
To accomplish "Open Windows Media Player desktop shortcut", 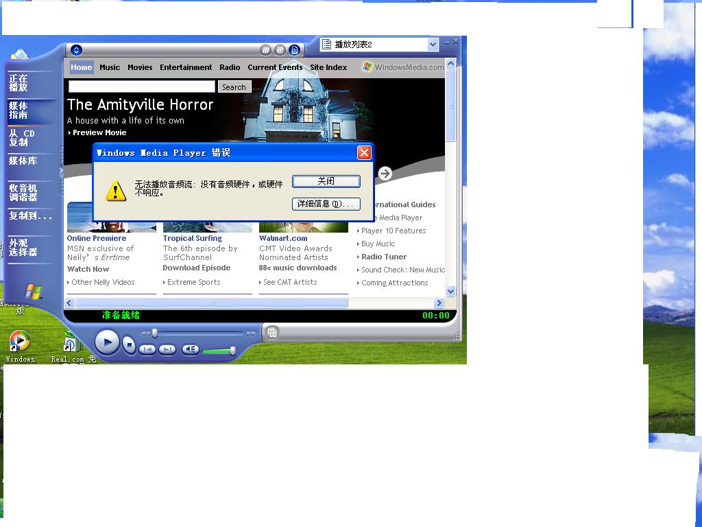I will (x=20, y=346).
